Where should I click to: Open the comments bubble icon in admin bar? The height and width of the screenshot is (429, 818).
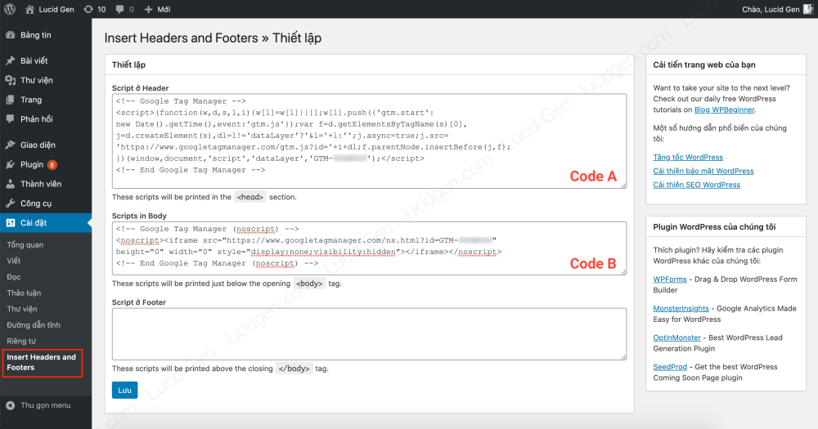coord(120,9)
